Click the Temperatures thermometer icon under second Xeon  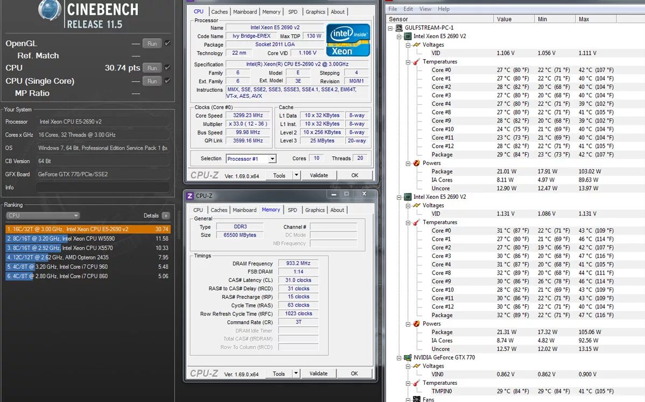416,222
